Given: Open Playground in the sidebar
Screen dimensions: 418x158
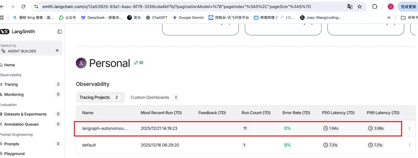Looking at the screenshot, I should pyautogui.click(x=14, y=153).
